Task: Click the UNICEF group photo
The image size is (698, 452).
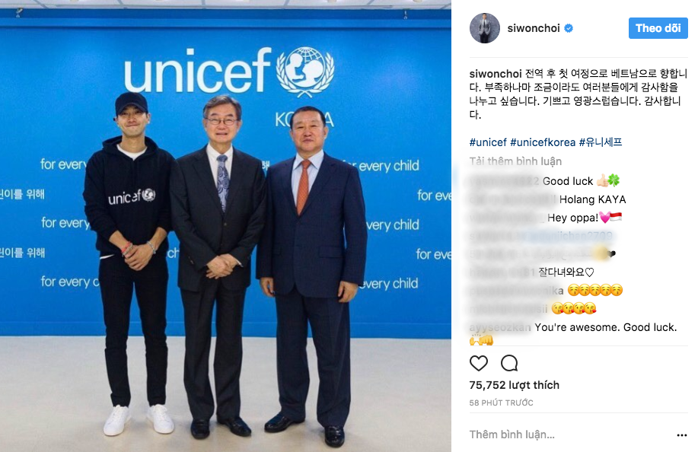Action: pyautogui.click(x=226, y=226)
